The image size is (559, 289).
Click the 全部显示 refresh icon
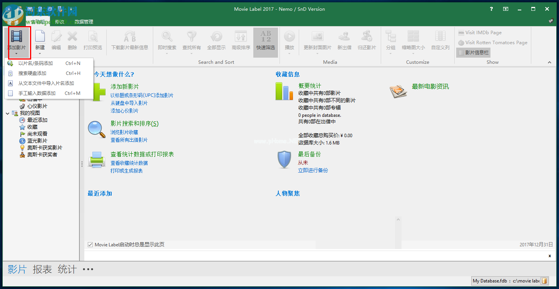pos(216,37)
